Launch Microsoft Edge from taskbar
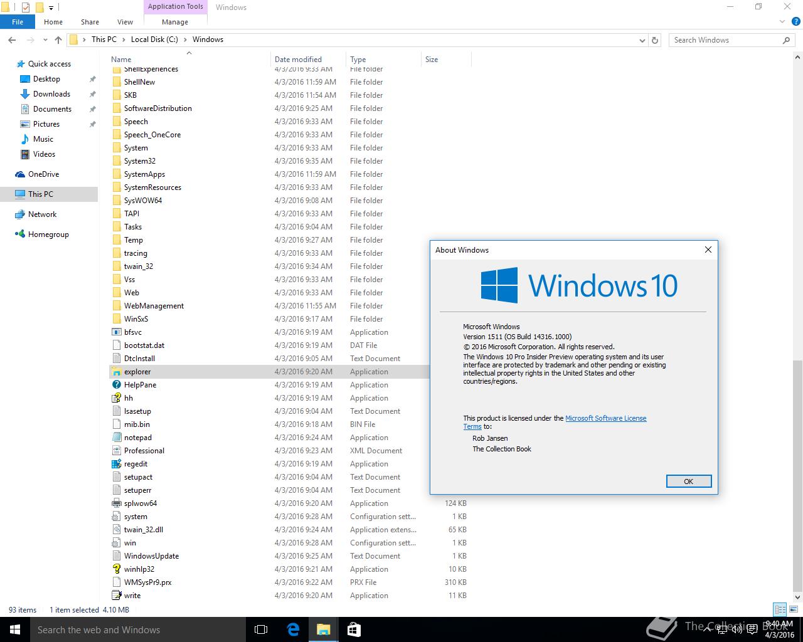The image size is (803, 642). [293, 629]
